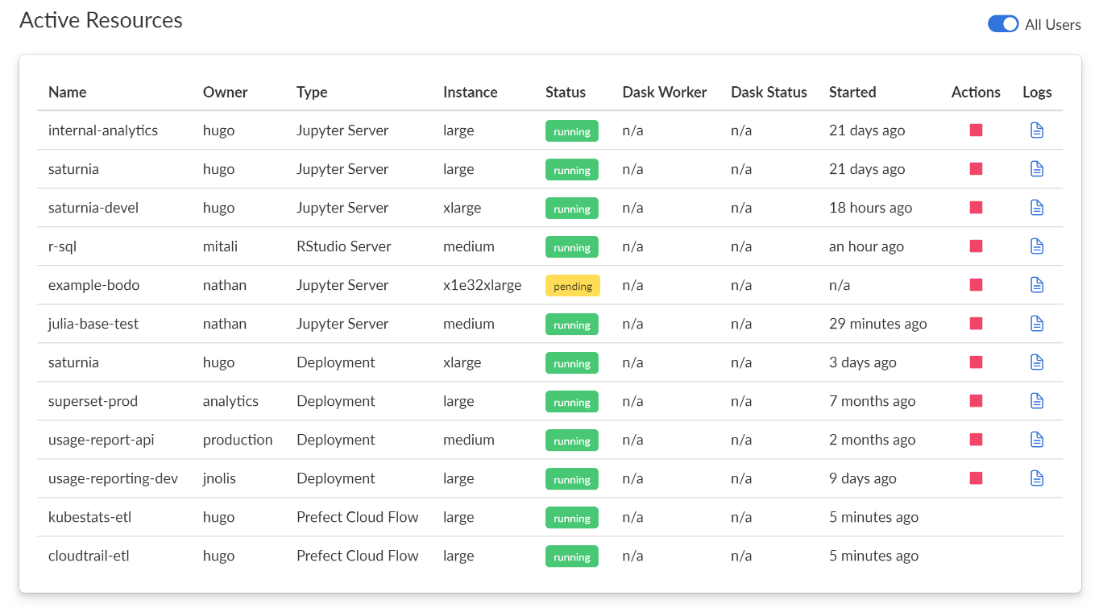
Task: Click the Name column header
Action: [68, 92]
